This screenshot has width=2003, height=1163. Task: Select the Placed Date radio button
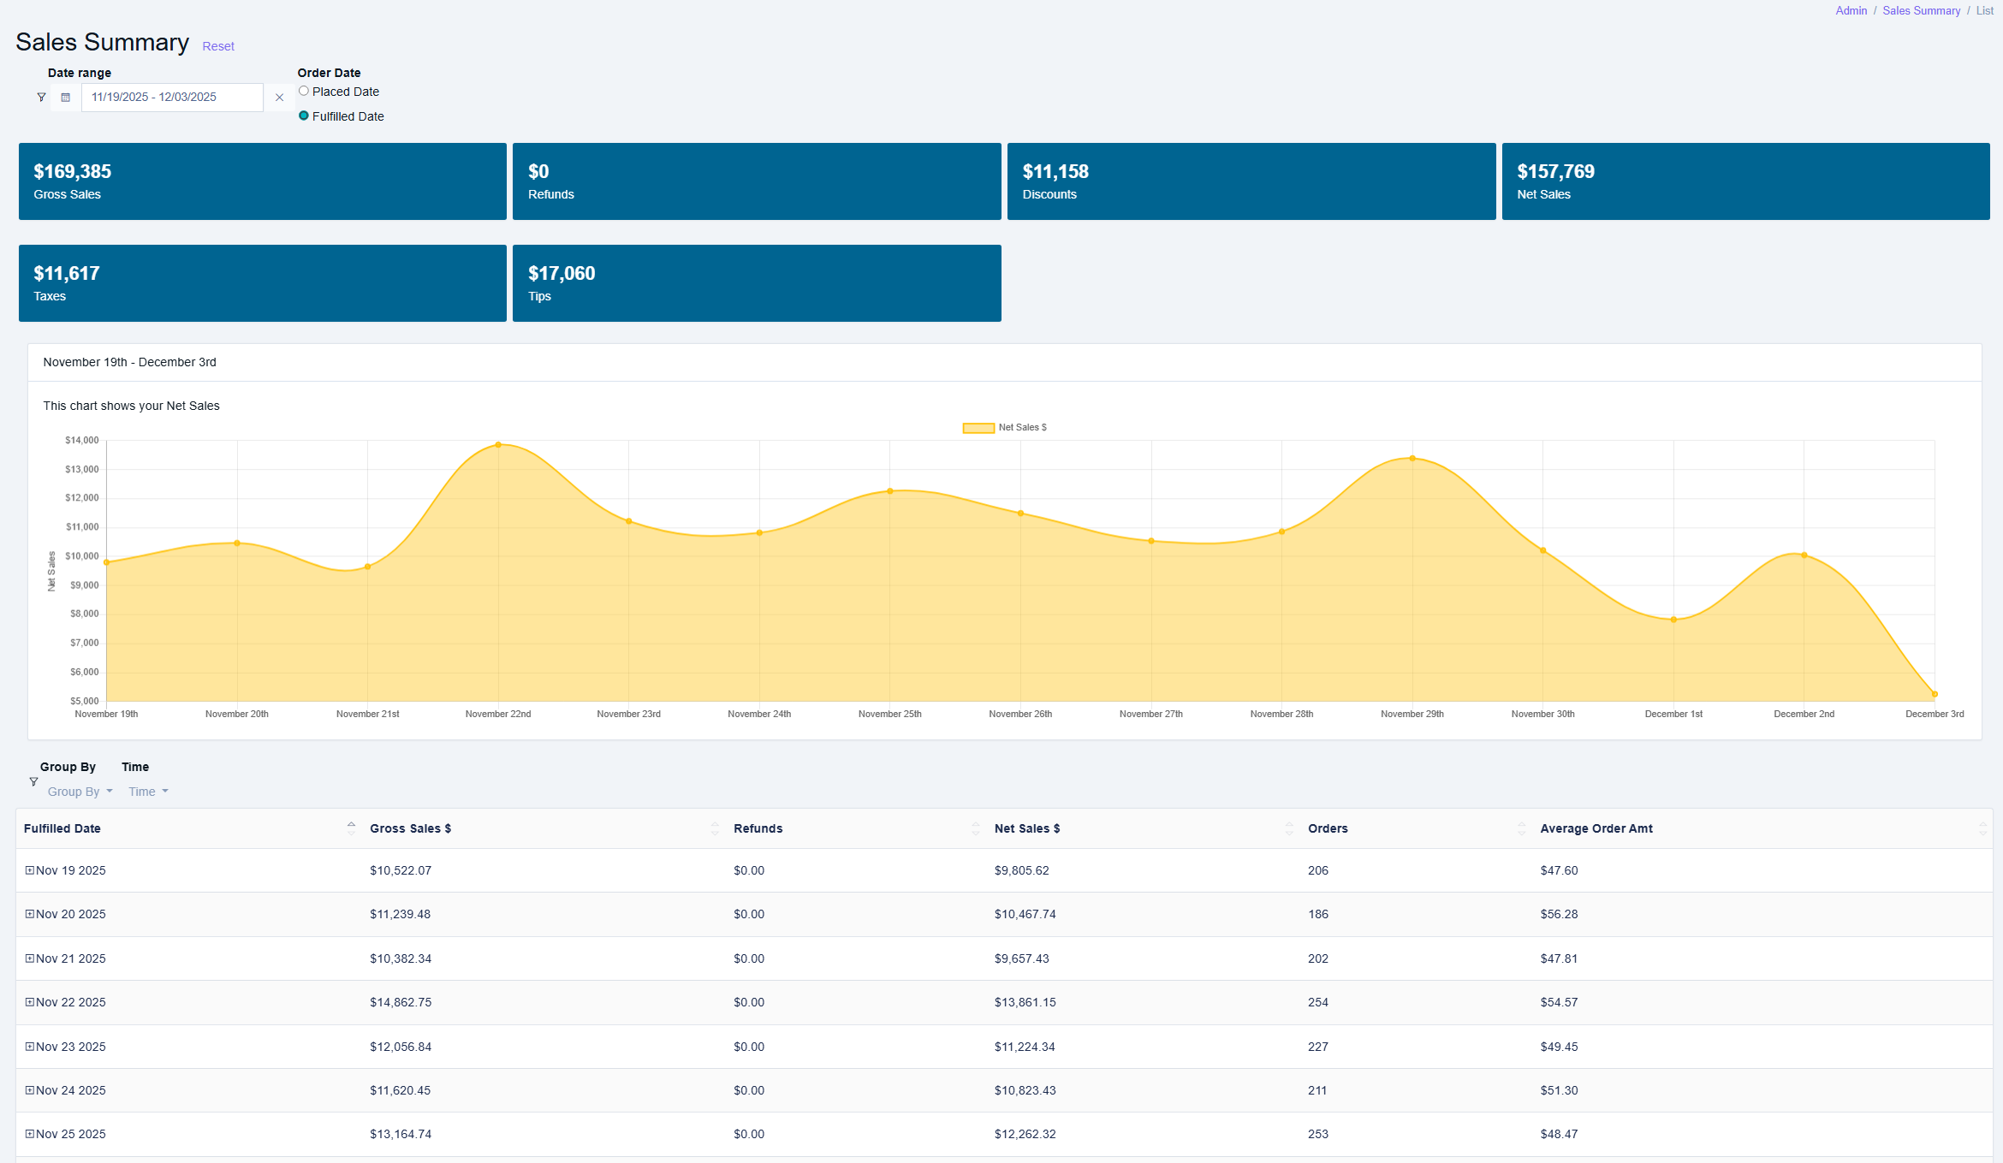point(304,92)
